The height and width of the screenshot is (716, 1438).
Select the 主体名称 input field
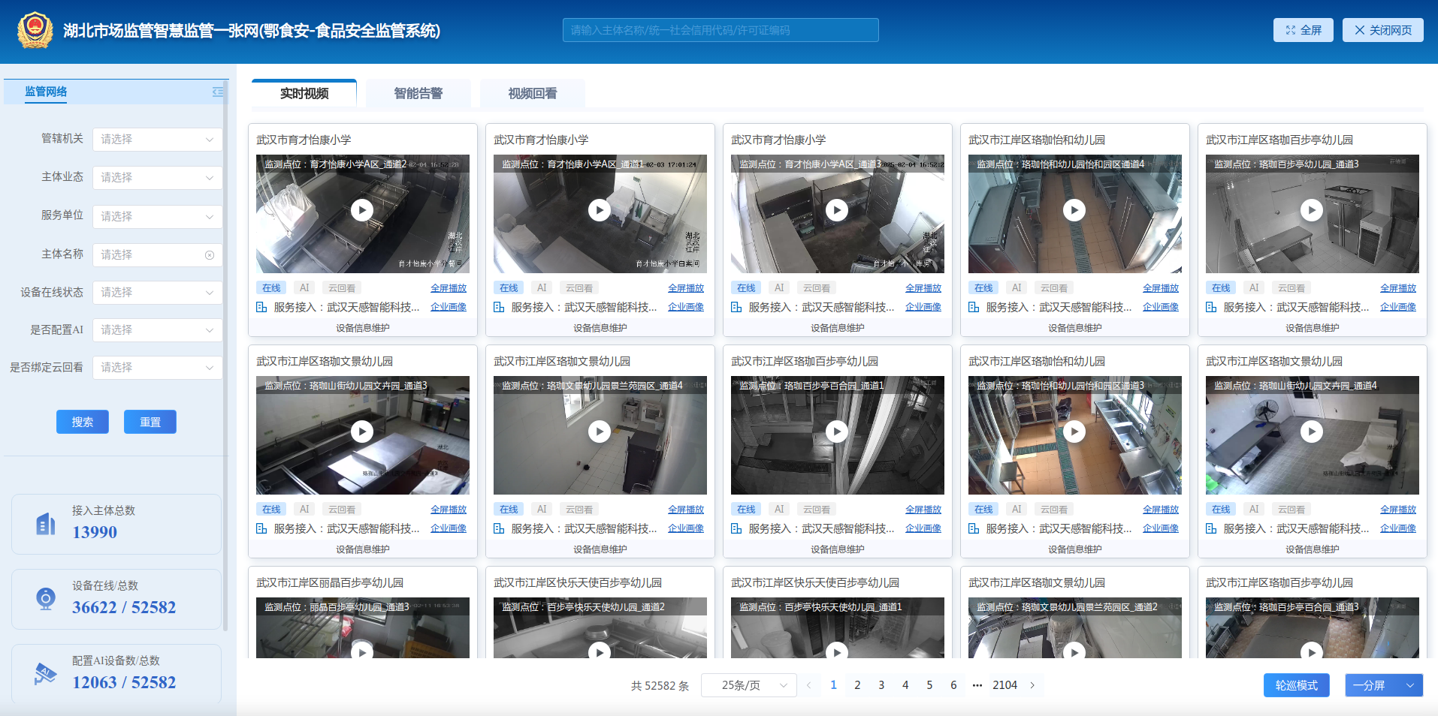coord(158,255)
